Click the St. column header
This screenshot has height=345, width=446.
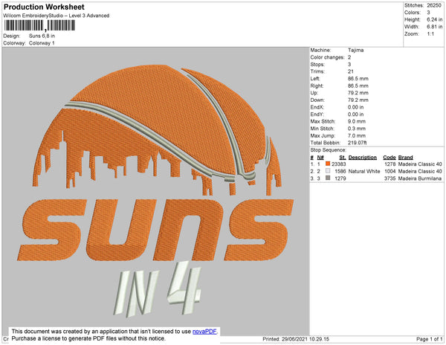click(342, 158)
